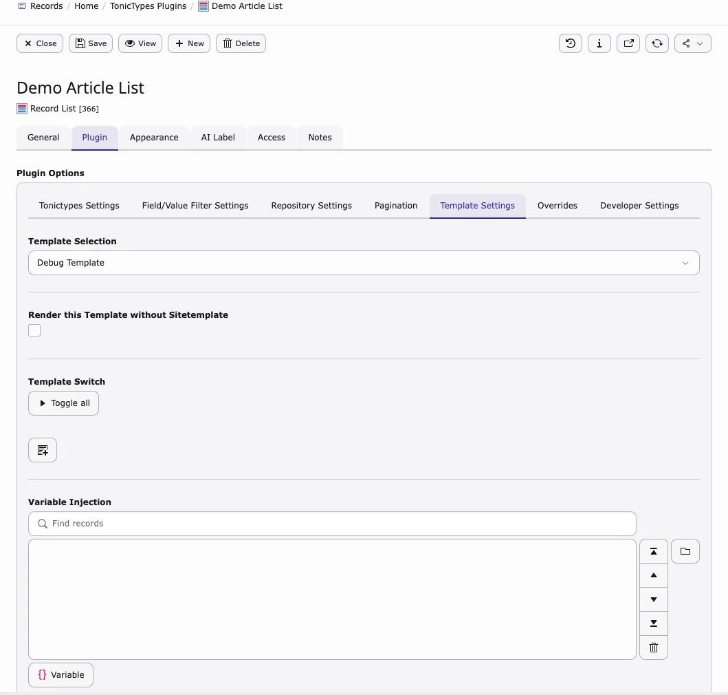Open Field/Value Filter Settings tab
Screen dimensions: 728x695
[x=195, y=206]
